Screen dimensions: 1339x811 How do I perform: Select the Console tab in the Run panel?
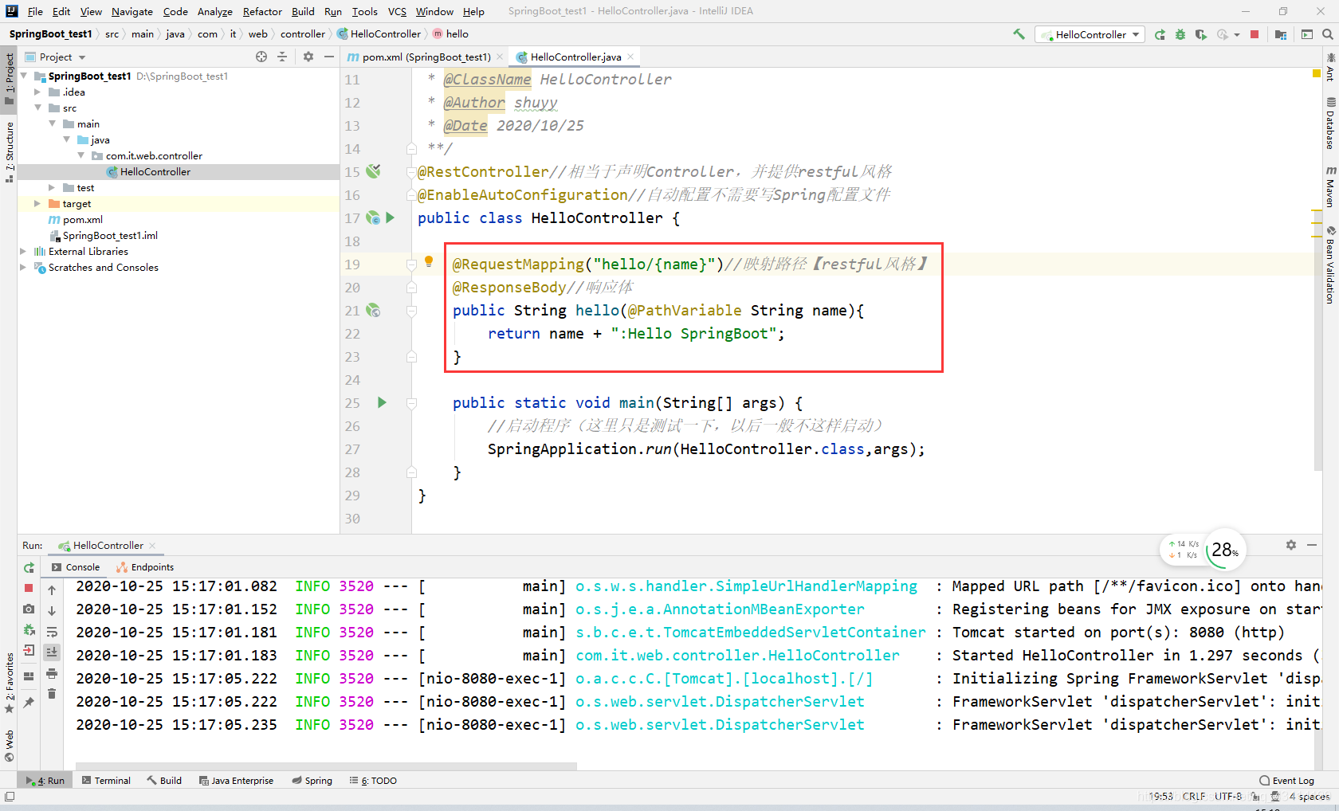76,567
